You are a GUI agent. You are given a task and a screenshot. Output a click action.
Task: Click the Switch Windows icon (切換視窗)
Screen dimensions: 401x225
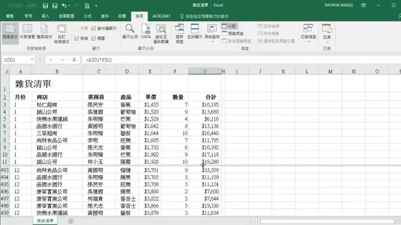click(308, 29)
